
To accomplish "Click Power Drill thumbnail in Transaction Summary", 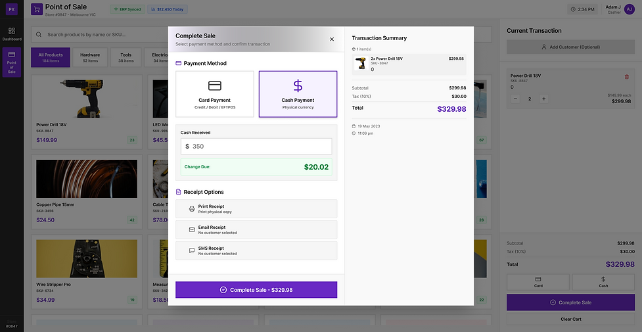I will click(361, 64).
